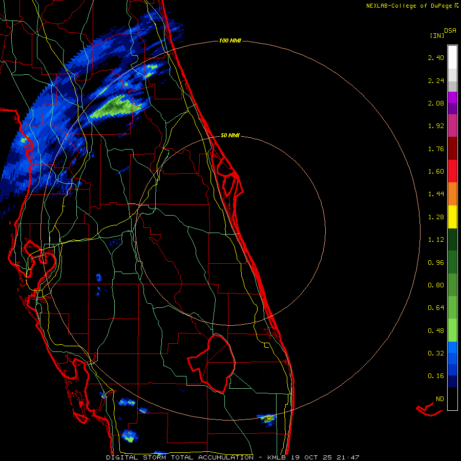Select the ND legend label
Image resolution: width=461 pixels, height=461 pixels.
pyautogui.click(x=440, y=399)
